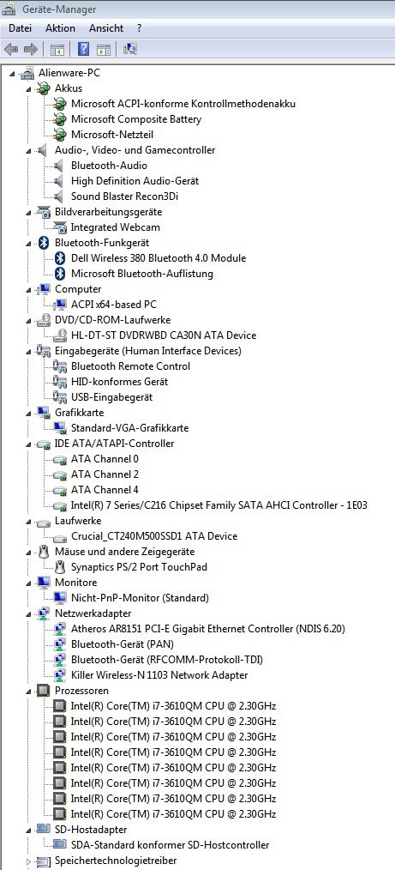This screenshot has width=395, height=870.
Task: Expand the Speichertechnologietreiber category
Action: click(29, 861)
